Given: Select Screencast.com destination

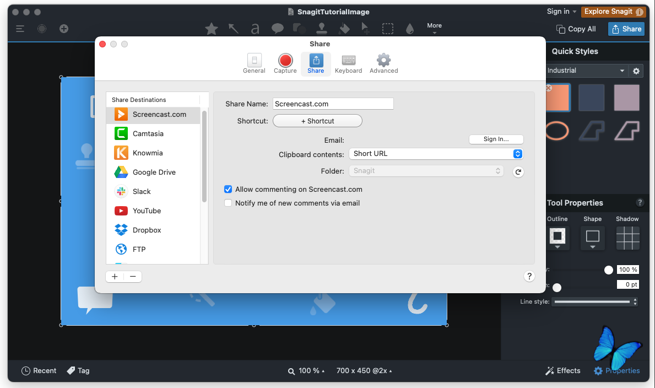Looking at the screenshot, I should click(x=153, y=115).
